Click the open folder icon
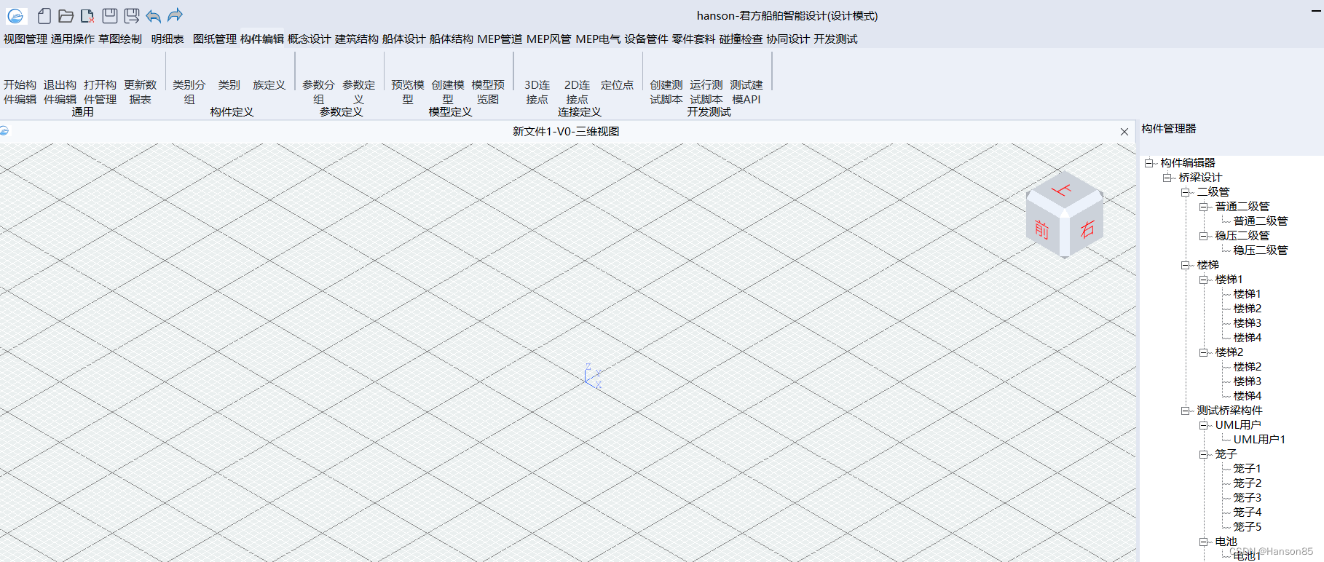This screenshot has height=562, width=1324. pyautogui.click(x=66, y=16)
